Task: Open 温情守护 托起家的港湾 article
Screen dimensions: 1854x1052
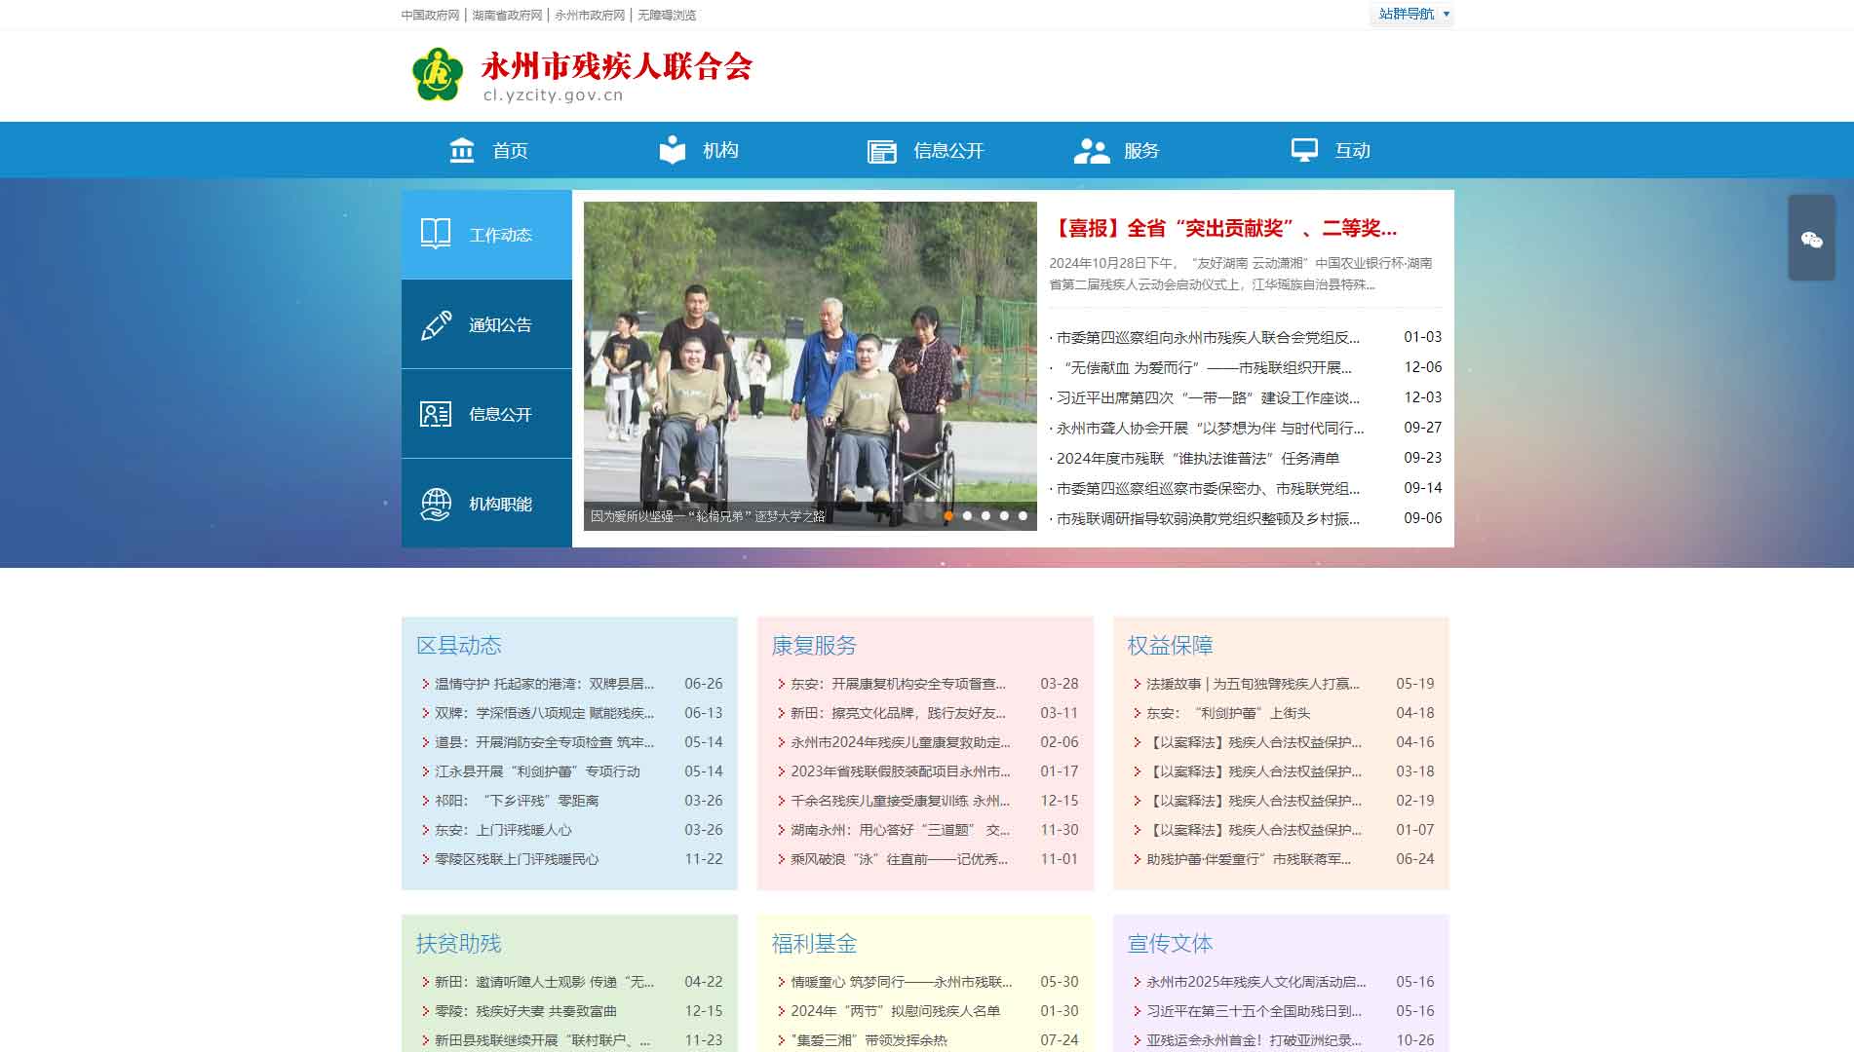Action: pos(544,684)
